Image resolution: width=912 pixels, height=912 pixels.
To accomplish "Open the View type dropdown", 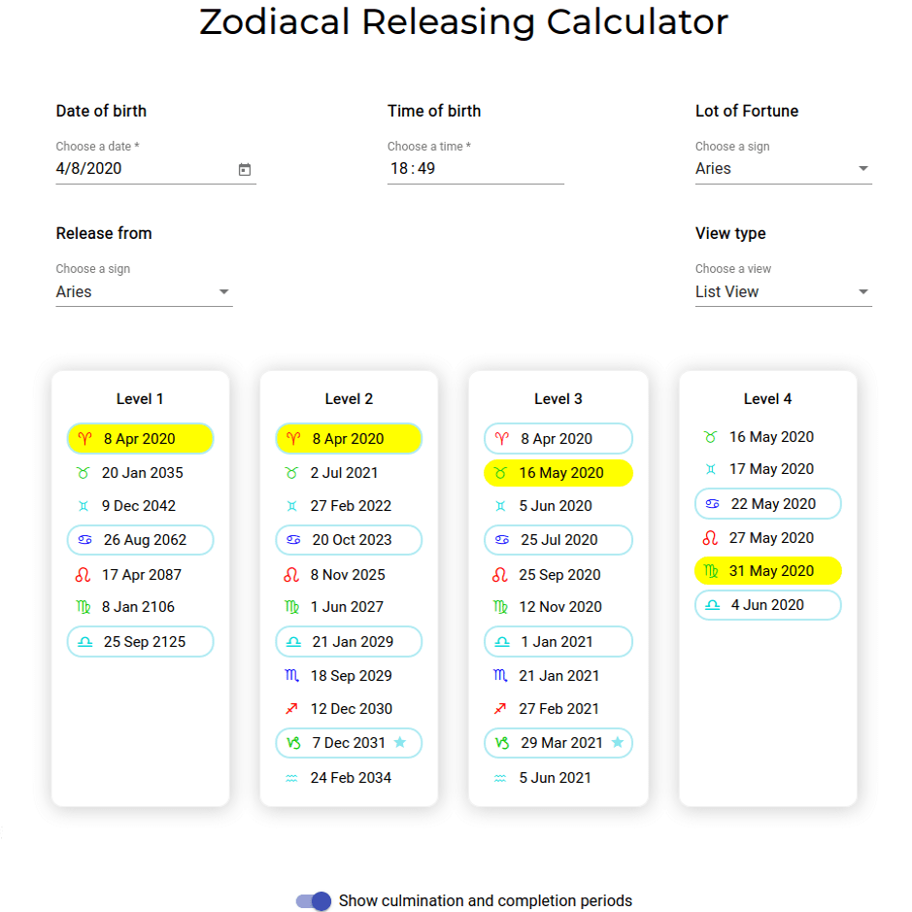I will (783, 291).
